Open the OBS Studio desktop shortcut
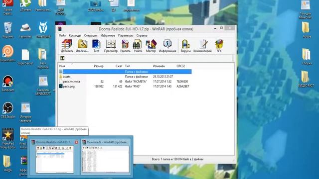The image size is (319, 179). click(8, 110)
